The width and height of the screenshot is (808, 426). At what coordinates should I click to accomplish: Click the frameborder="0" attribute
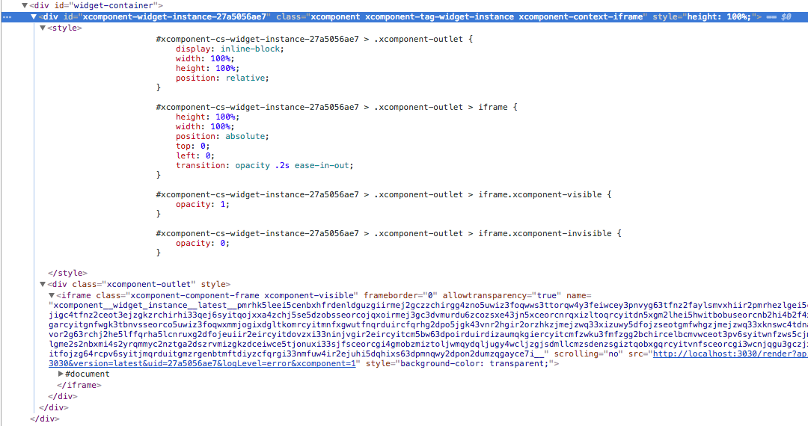pyautogui.click(x=400, y=296)
